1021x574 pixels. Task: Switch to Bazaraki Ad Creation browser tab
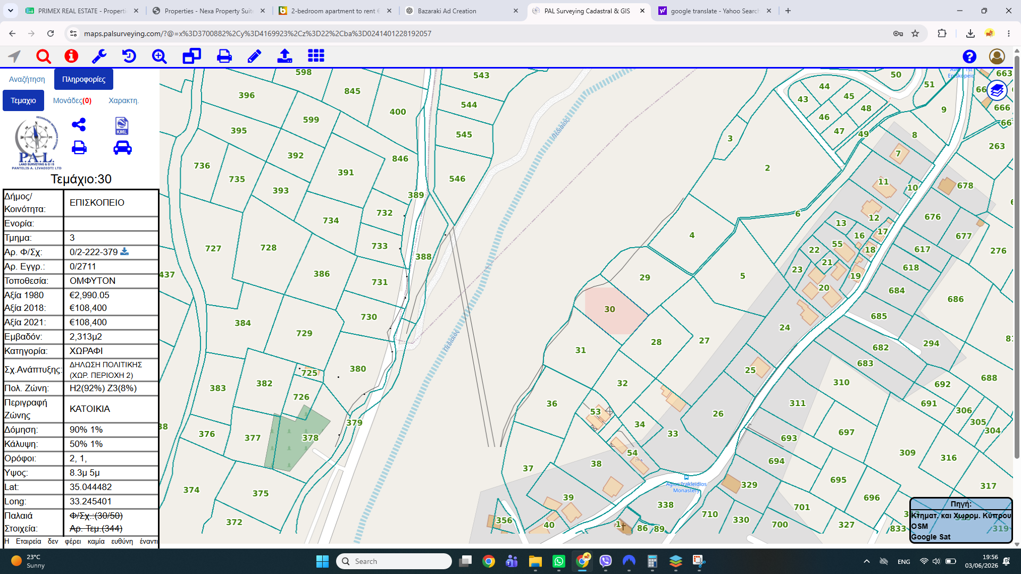(x=463, y=11)
